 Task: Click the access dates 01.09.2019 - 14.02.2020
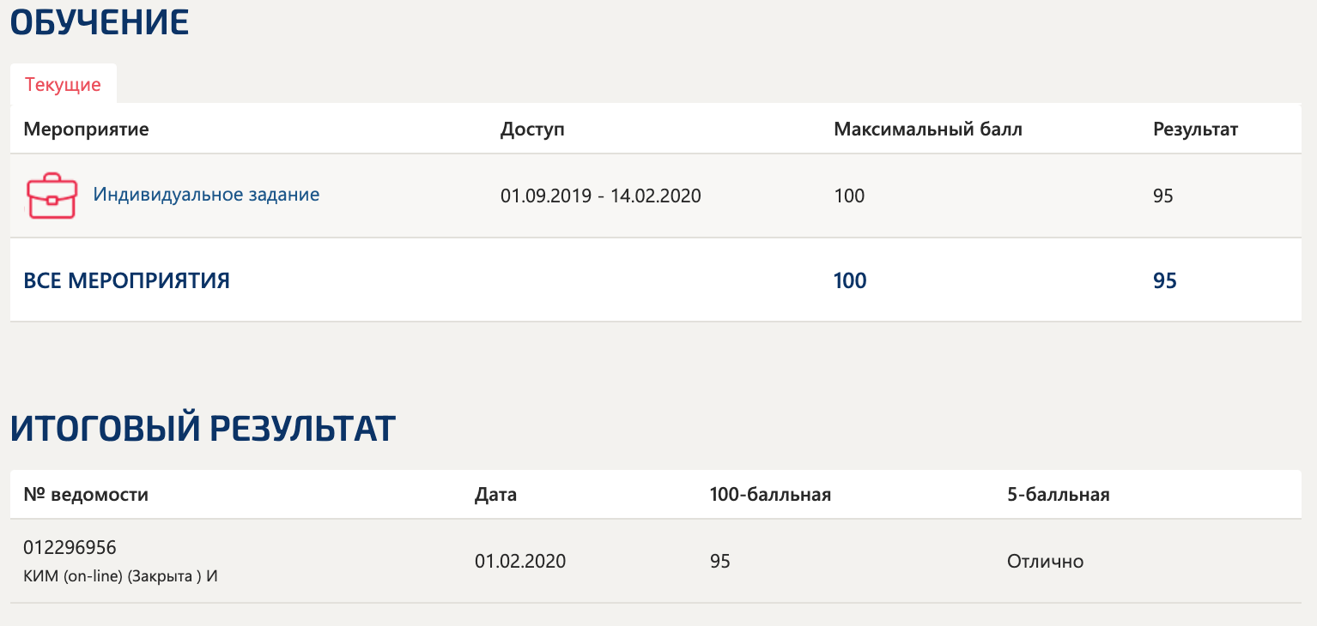(x=600, y=196)
